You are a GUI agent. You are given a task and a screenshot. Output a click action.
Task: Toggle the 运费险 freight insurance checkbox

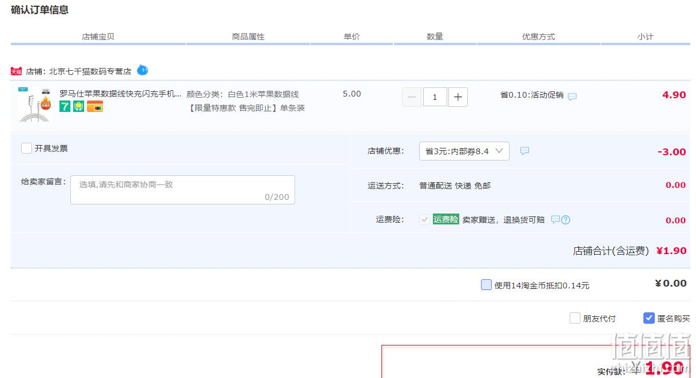pyautogui.click(x=424, y=219)
